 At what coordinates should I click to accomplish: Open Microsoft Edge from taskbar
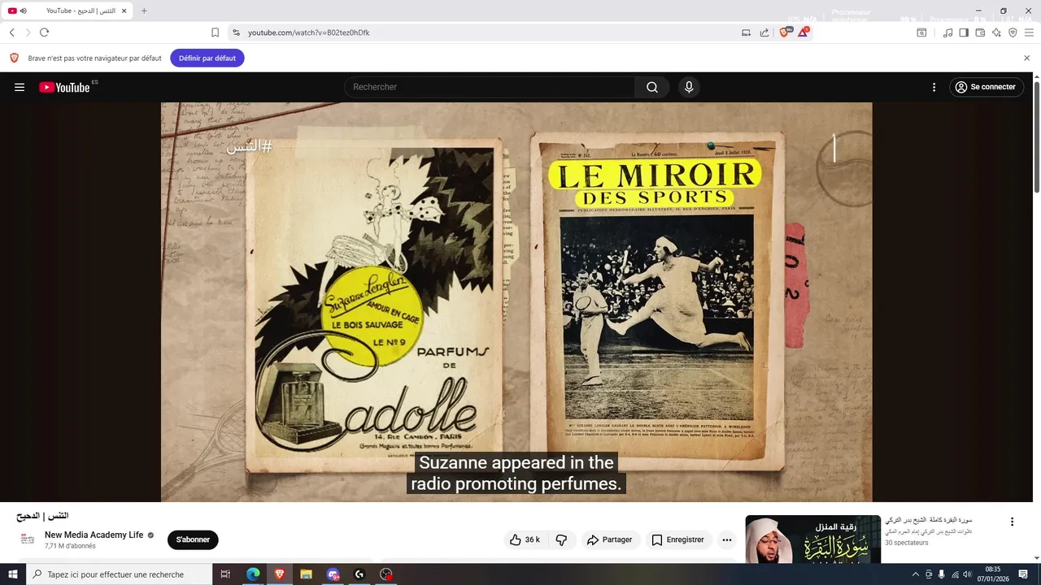point(253,574)
